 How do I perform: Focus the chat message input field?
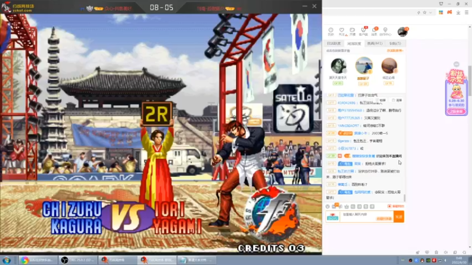tap(366, 216)
